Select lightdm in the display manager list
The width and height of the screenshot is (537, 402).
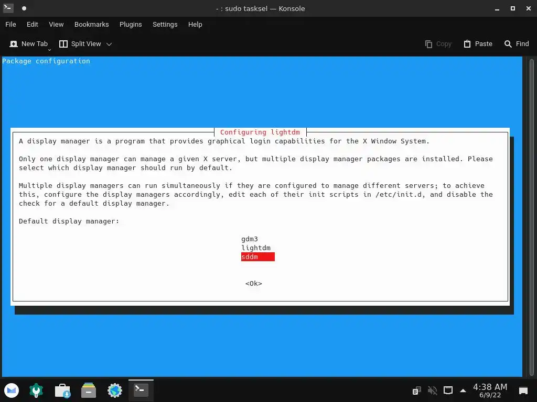pos(256,248)
